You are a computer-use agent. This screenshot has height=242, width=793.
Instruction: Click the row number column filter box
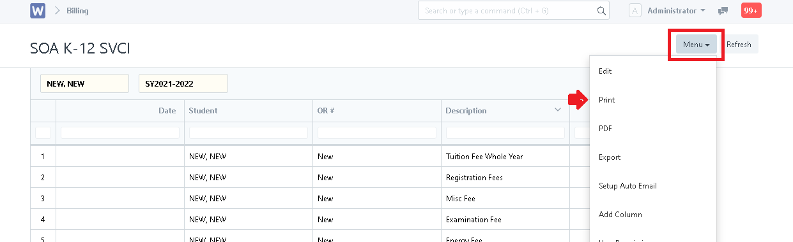(x=43, y=132)
